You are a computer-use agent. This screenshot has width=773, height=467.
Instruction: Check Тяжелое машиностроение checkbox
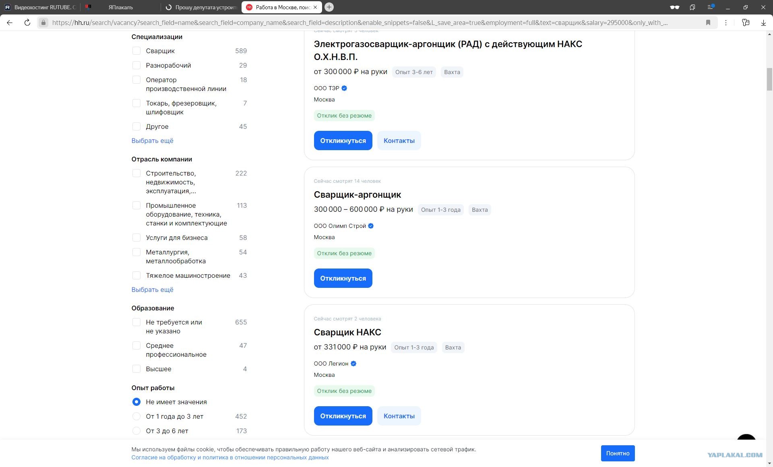tap(136, 275)
